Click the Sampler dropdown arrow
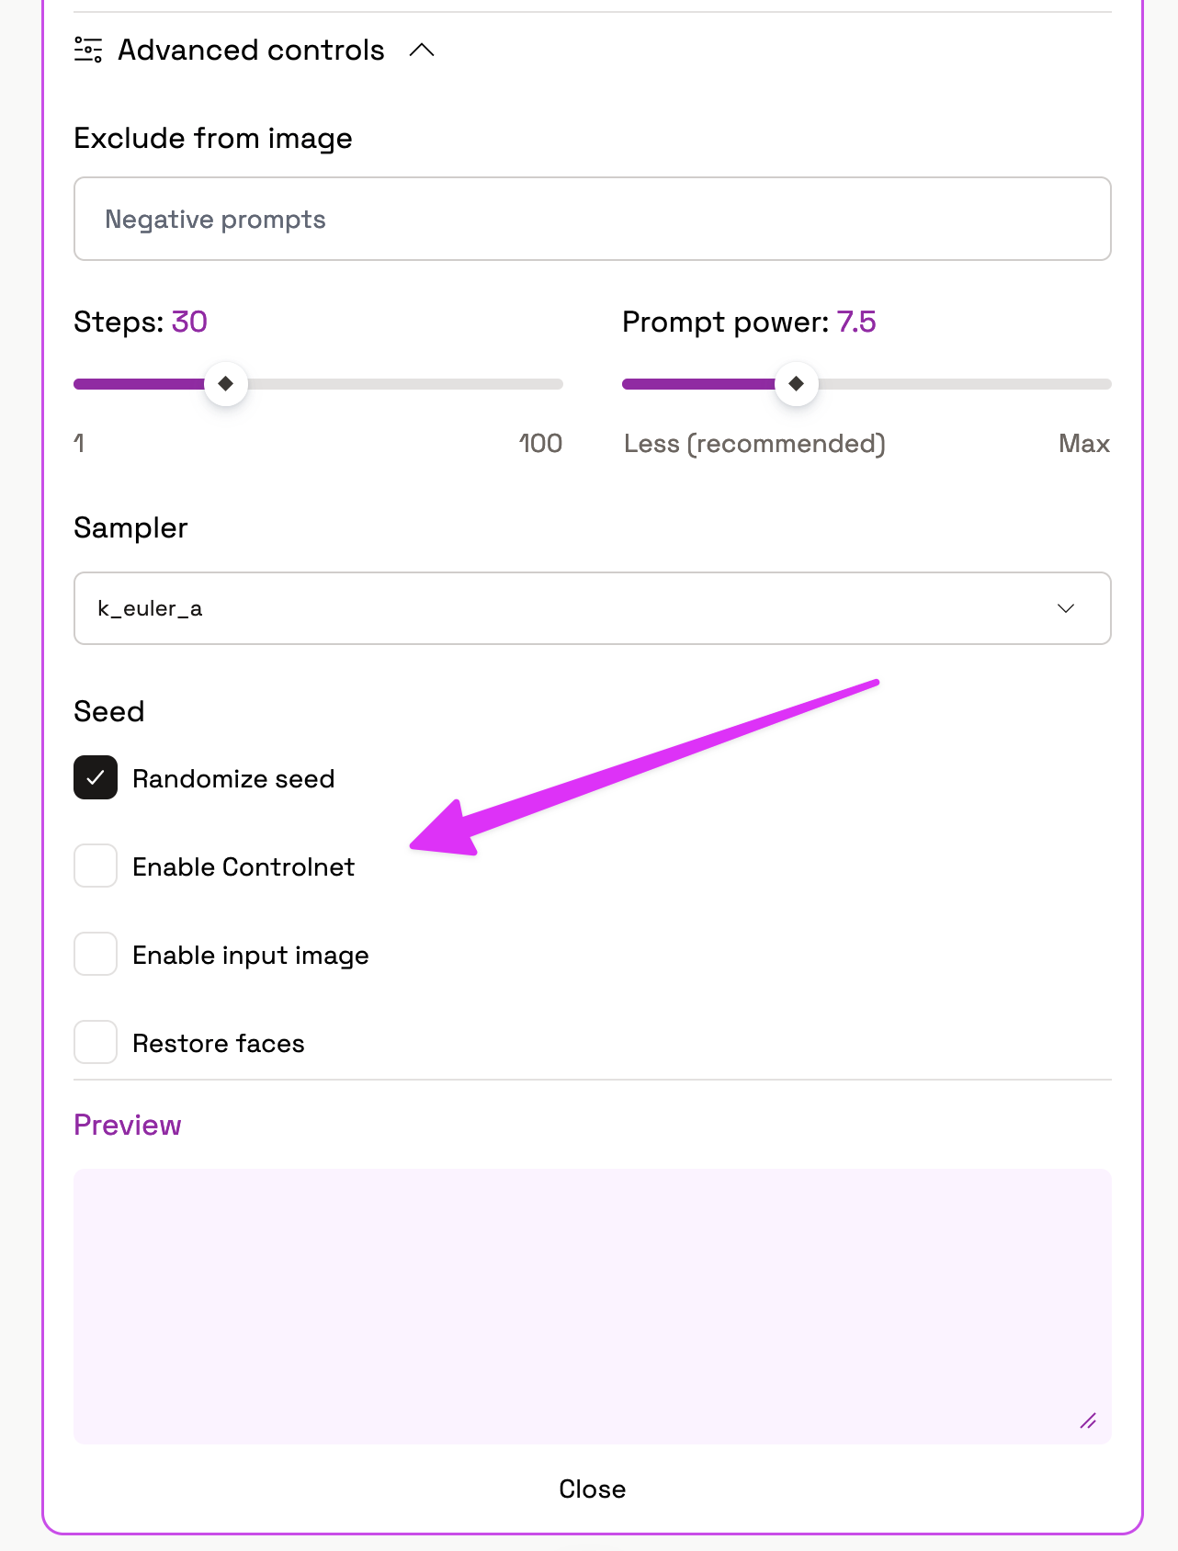The image size is (1178, 1551). coord(1066,608)
